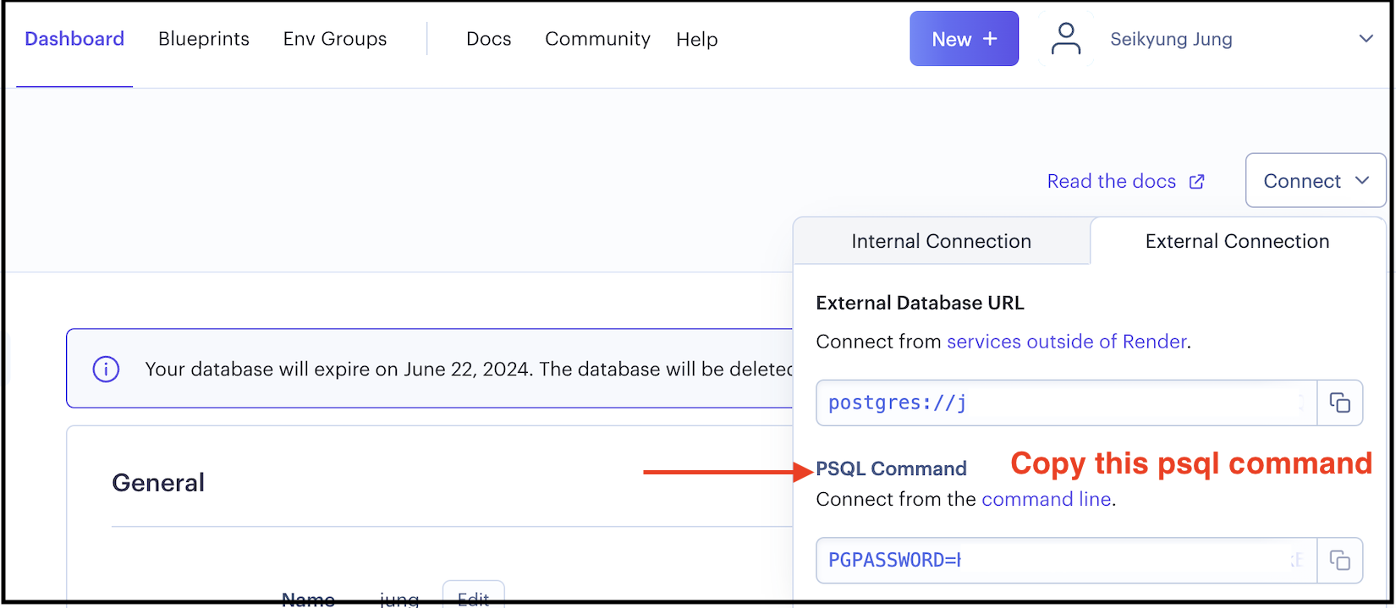This screenshot has width=1396, height=608.
Task: Switch to Internal Connection tab
Action: pos(941,242)
